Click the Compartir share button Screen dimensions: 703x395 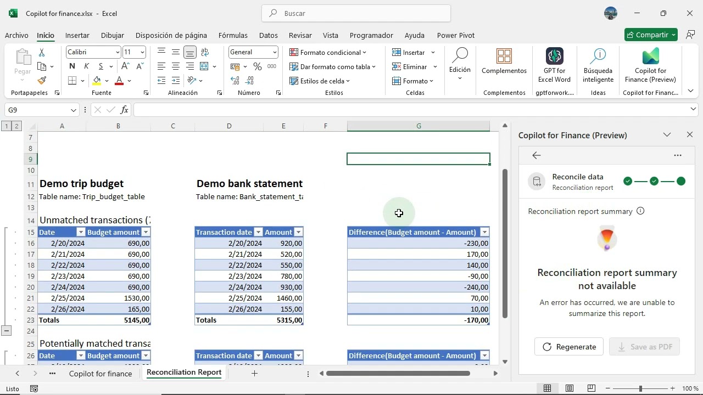click(x=651, y=35)
